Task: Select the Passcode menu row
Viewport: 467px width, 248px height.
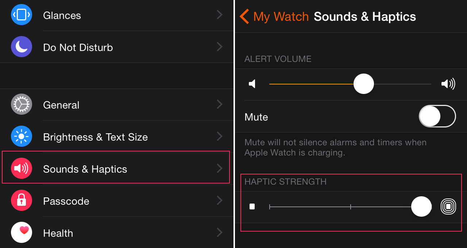Action: pos(66,201)
